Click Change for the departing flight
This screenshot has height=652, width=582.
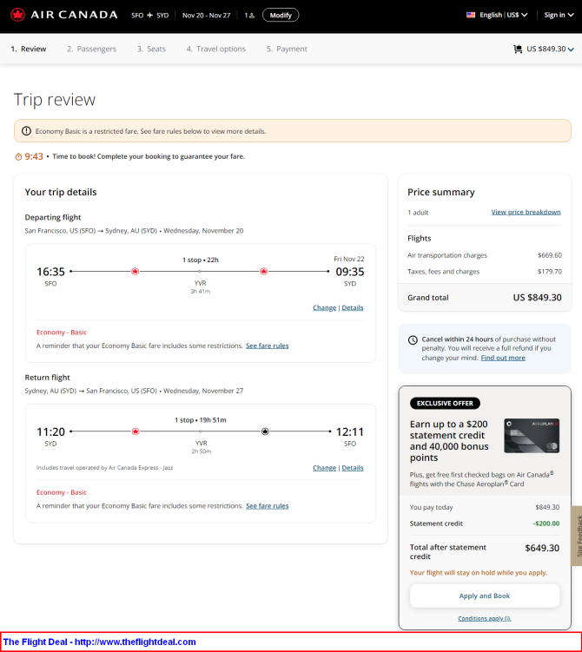tap(325, 307)
